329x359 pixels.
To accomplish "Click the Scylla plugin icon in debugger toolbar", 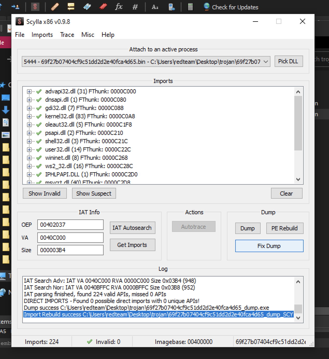I will 35,7.
